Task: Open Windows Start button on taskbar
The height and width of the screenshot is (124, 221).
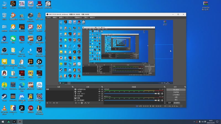Action: (x=3, y=122)
